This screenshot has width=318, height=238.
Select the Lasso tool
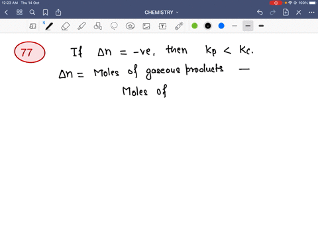[x=114, y=26]
